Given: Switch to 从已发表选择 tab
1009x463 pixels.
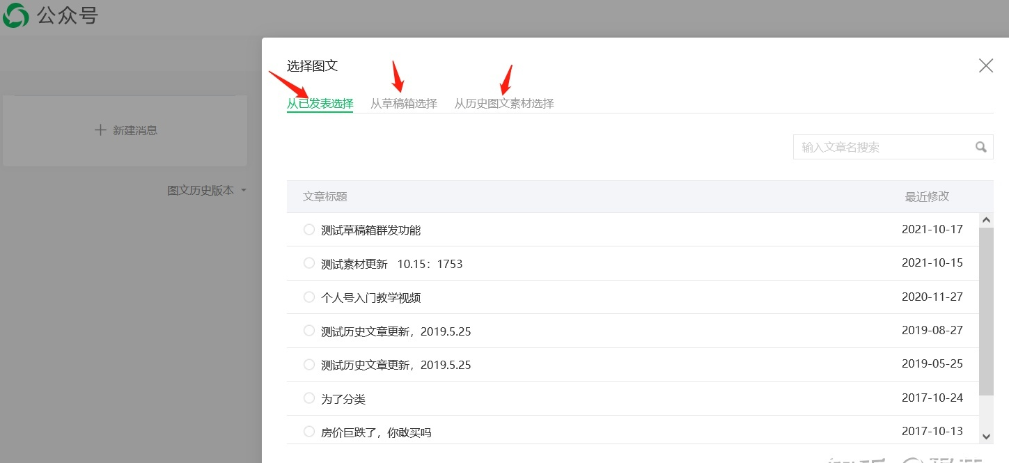Looking at the screenshot, I should [320, 104].
